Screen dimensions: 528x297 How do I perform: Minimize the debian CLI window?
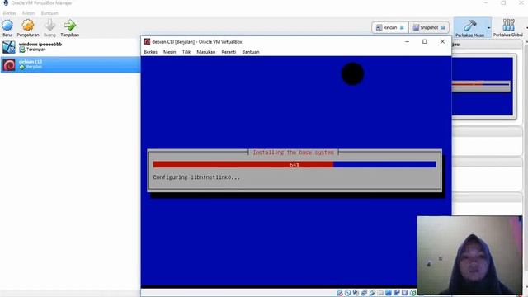tap(407, 42)
